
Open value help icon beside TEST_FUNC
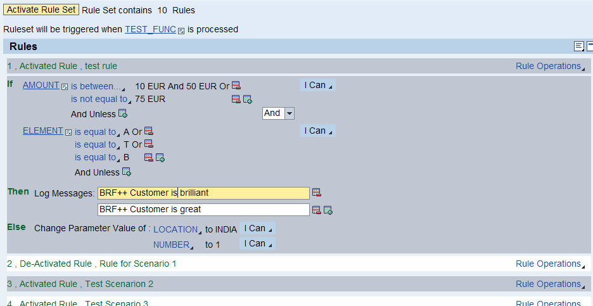(181, 30)
